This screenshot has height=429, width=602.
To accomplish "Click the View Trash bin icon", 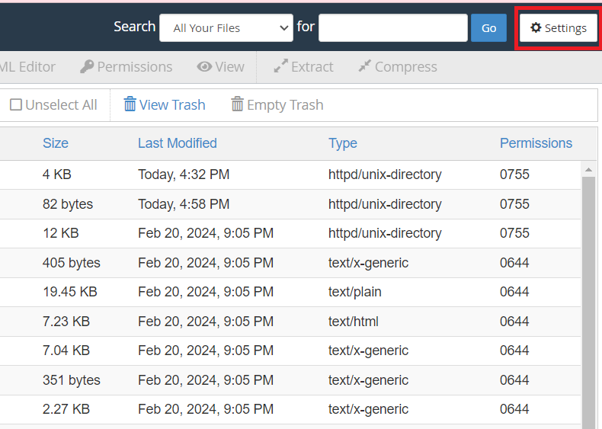I will 130,104.
